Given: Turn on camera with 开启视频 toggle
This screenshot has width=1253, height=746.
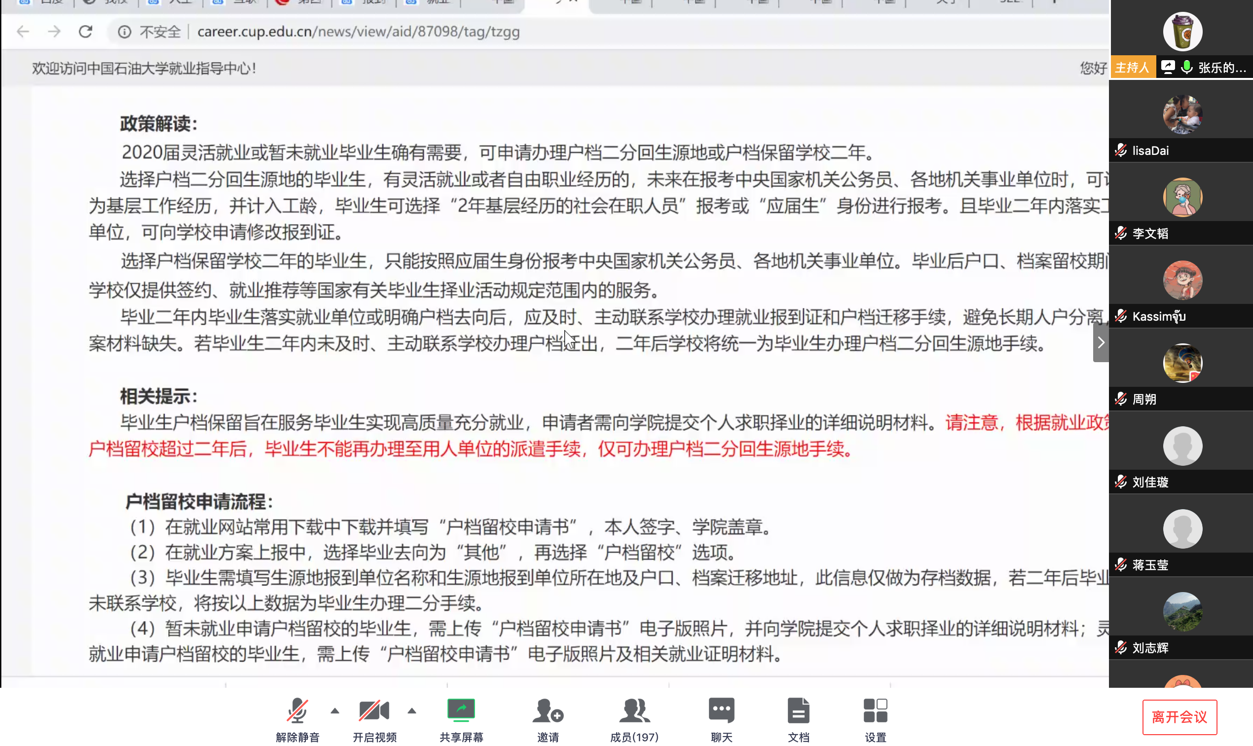Looking at the screenshot, I should click(x=374, y=710).
